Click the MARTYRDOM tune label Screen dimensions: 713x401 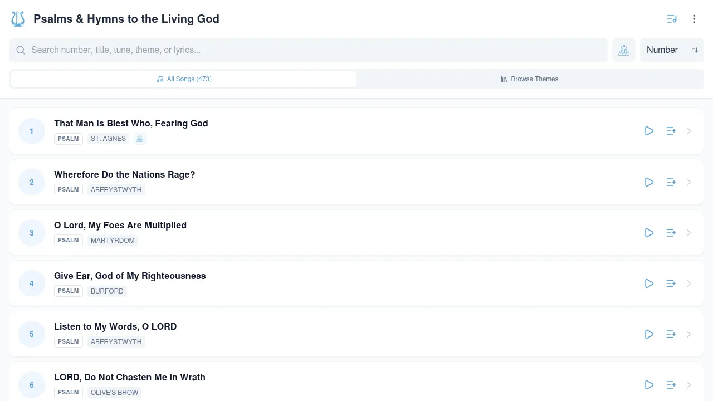pos(113,240)
